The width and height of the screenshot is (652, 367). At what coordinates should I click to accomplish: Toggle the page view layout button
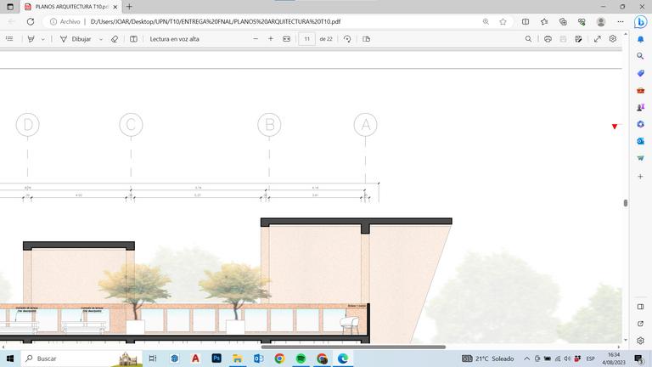tap(366, 39)
